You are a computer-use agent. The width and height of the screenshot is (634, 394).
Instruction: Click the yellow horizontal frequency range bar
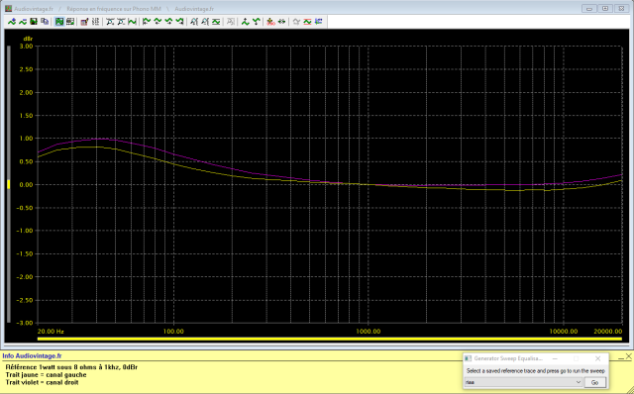tap(330, 339)
